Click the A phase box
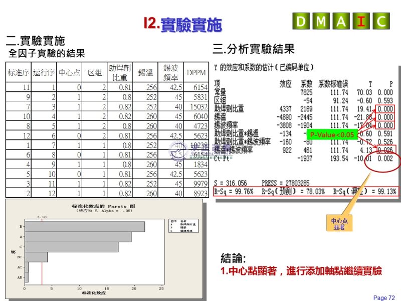The image size is (401, 301). coord(341,22)
